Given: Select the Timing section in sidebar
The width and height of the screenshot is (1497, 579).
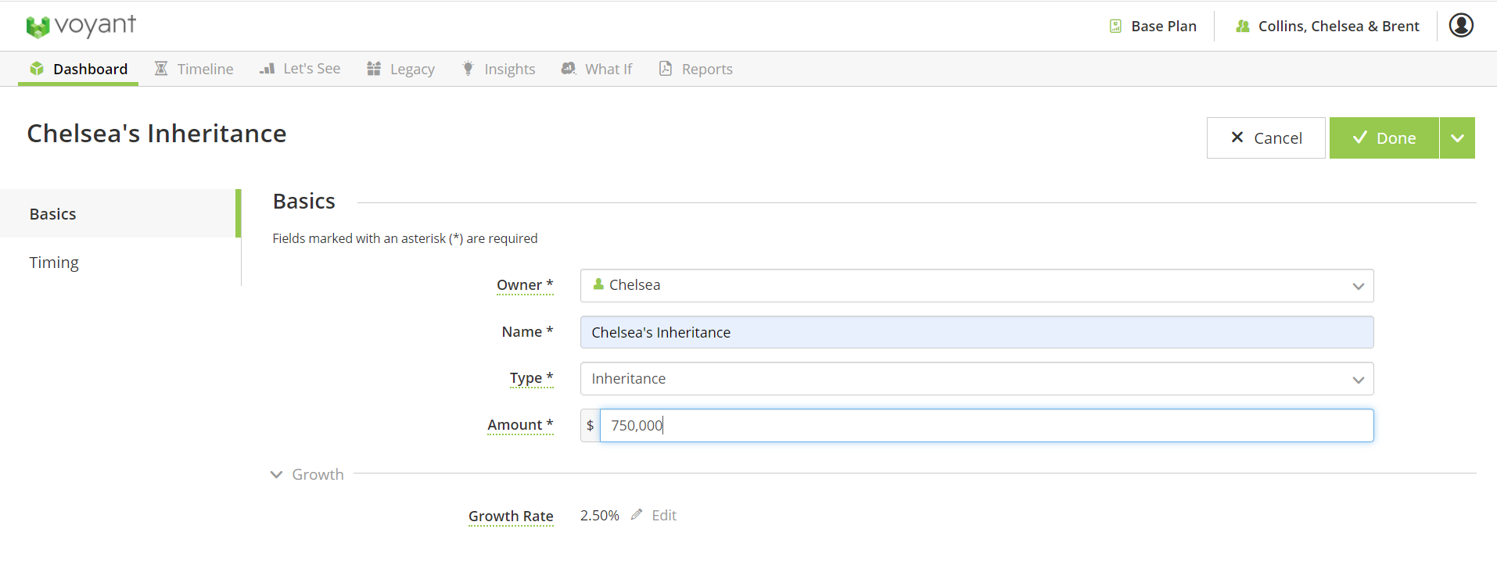Looking at the screenshot, I should coord(54,263).
